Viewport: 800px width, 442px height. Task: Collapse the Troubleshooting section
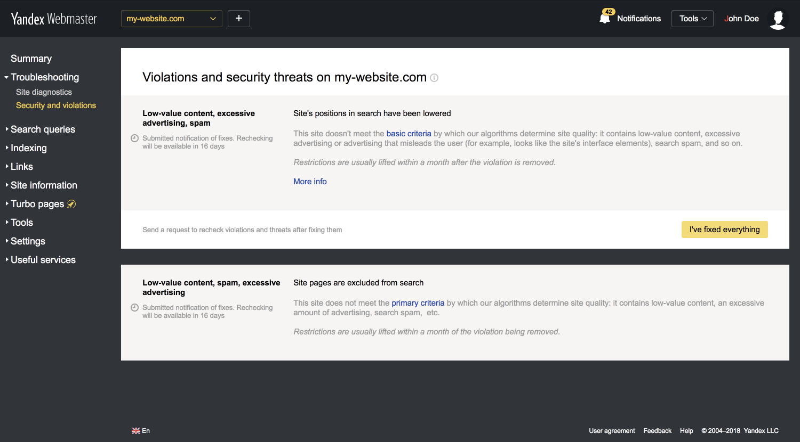[x=45, y=77]
